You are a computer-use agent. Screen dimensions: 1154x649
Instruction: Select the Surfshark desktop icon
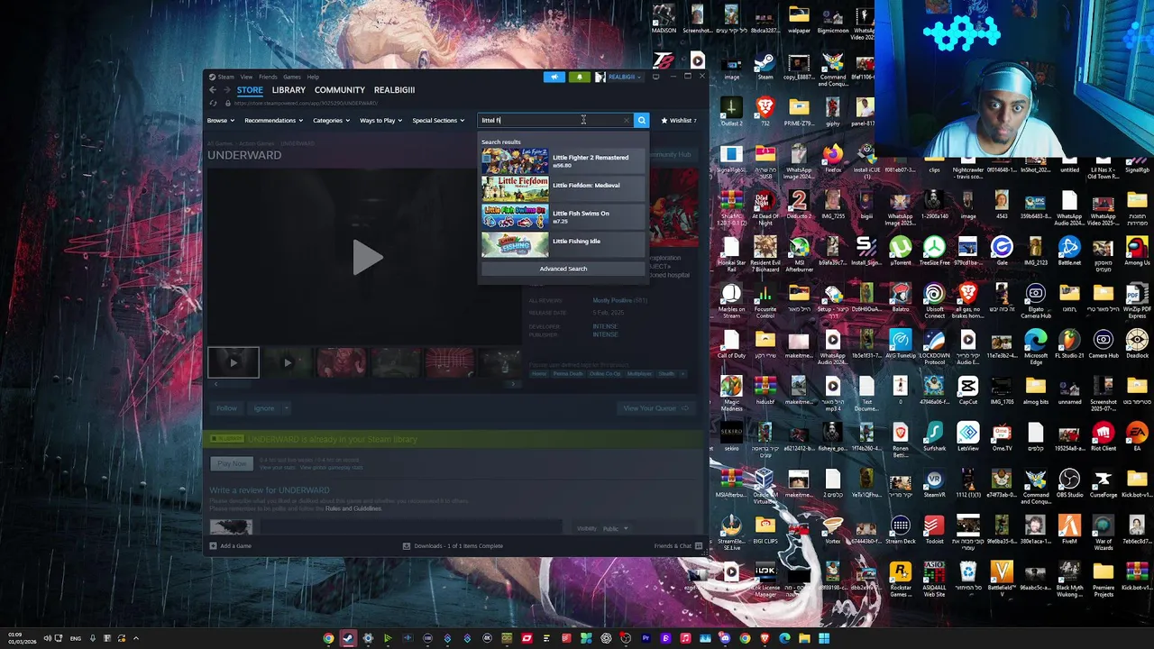(x=934, y=436)
